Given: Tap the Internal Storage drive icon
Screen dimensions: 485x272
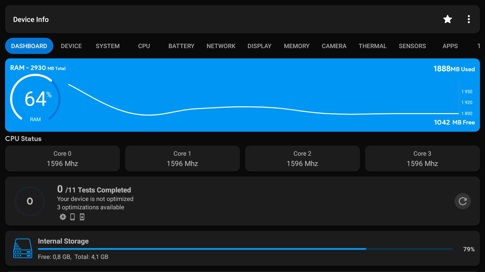Looking at the screenshot, I should coord(23,248).
